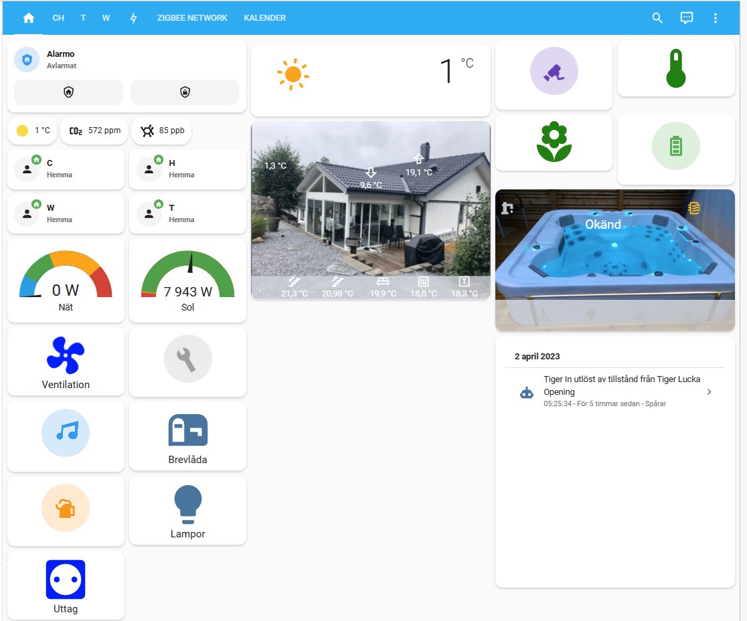Open the search icon in header

tap(657, 18)
